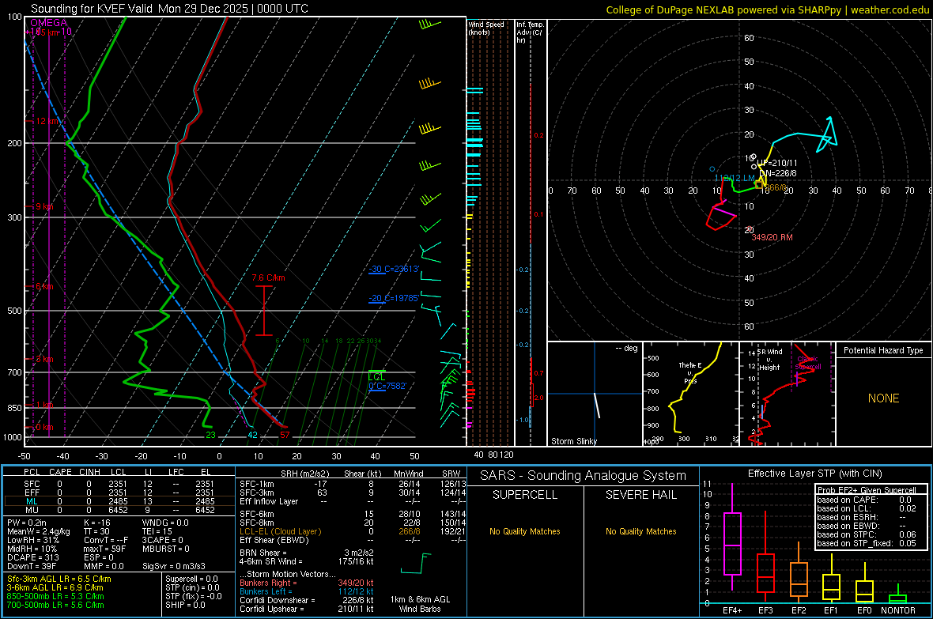Screen dimensions: 933x619
Task: Click the Prob EF2+ Given Supercell header
Action: (x=867, y=490)
